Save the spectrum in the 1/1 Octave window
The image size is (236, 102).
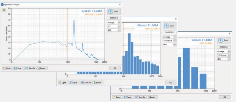click(x=129, y=97)
